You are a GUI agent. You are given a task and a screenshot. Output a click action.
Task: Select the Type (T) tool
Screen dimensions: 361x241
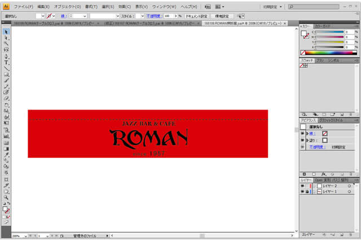pos(6,62)
